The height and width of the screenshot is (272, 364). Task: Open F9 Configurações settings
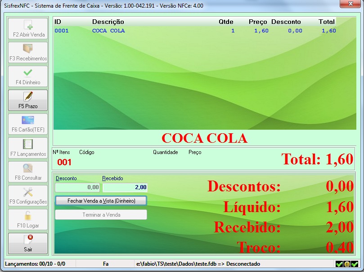(x=28, y=195)
